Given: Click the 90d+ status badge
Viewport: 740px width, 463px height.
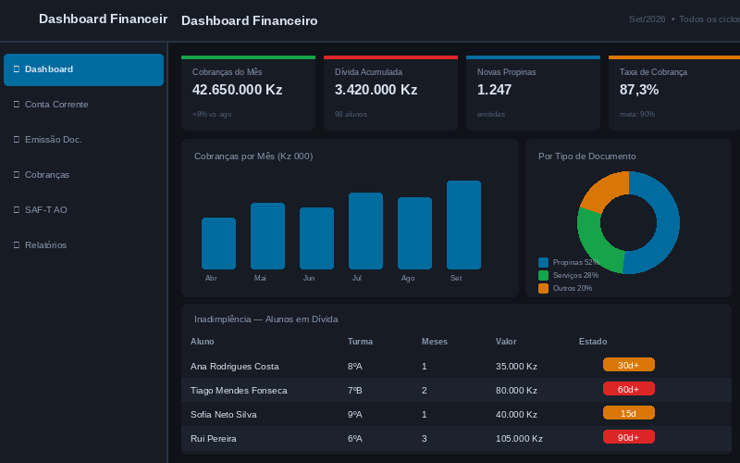Looking at the screenshot, I should [x=629, y=437].
